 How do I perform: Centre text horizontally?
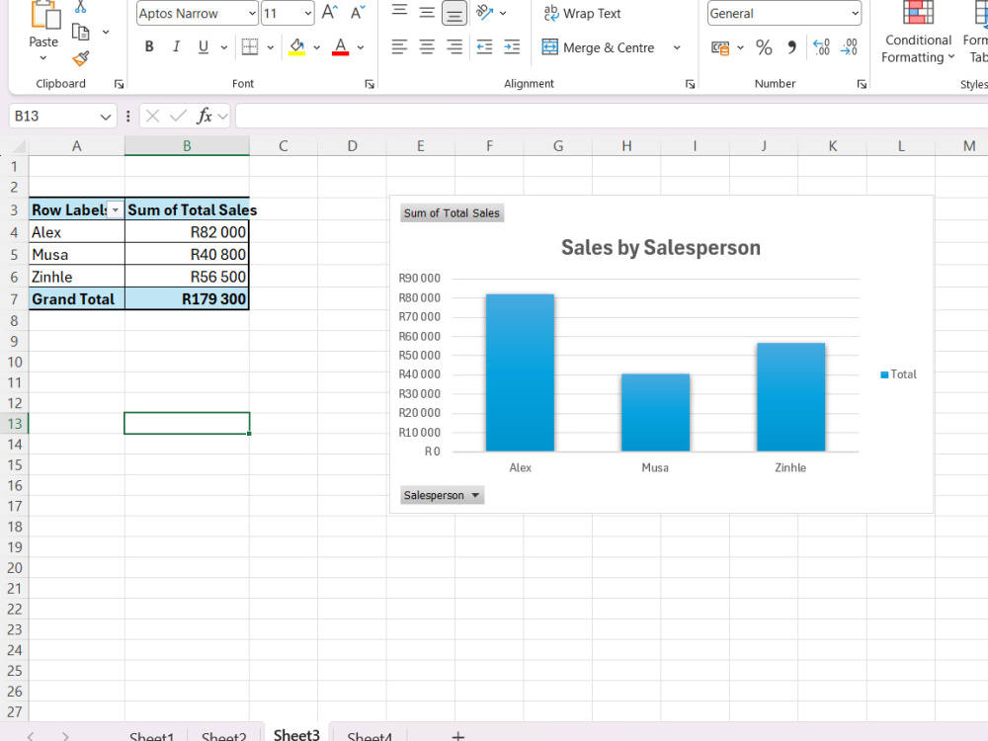[x=427, y=46]
